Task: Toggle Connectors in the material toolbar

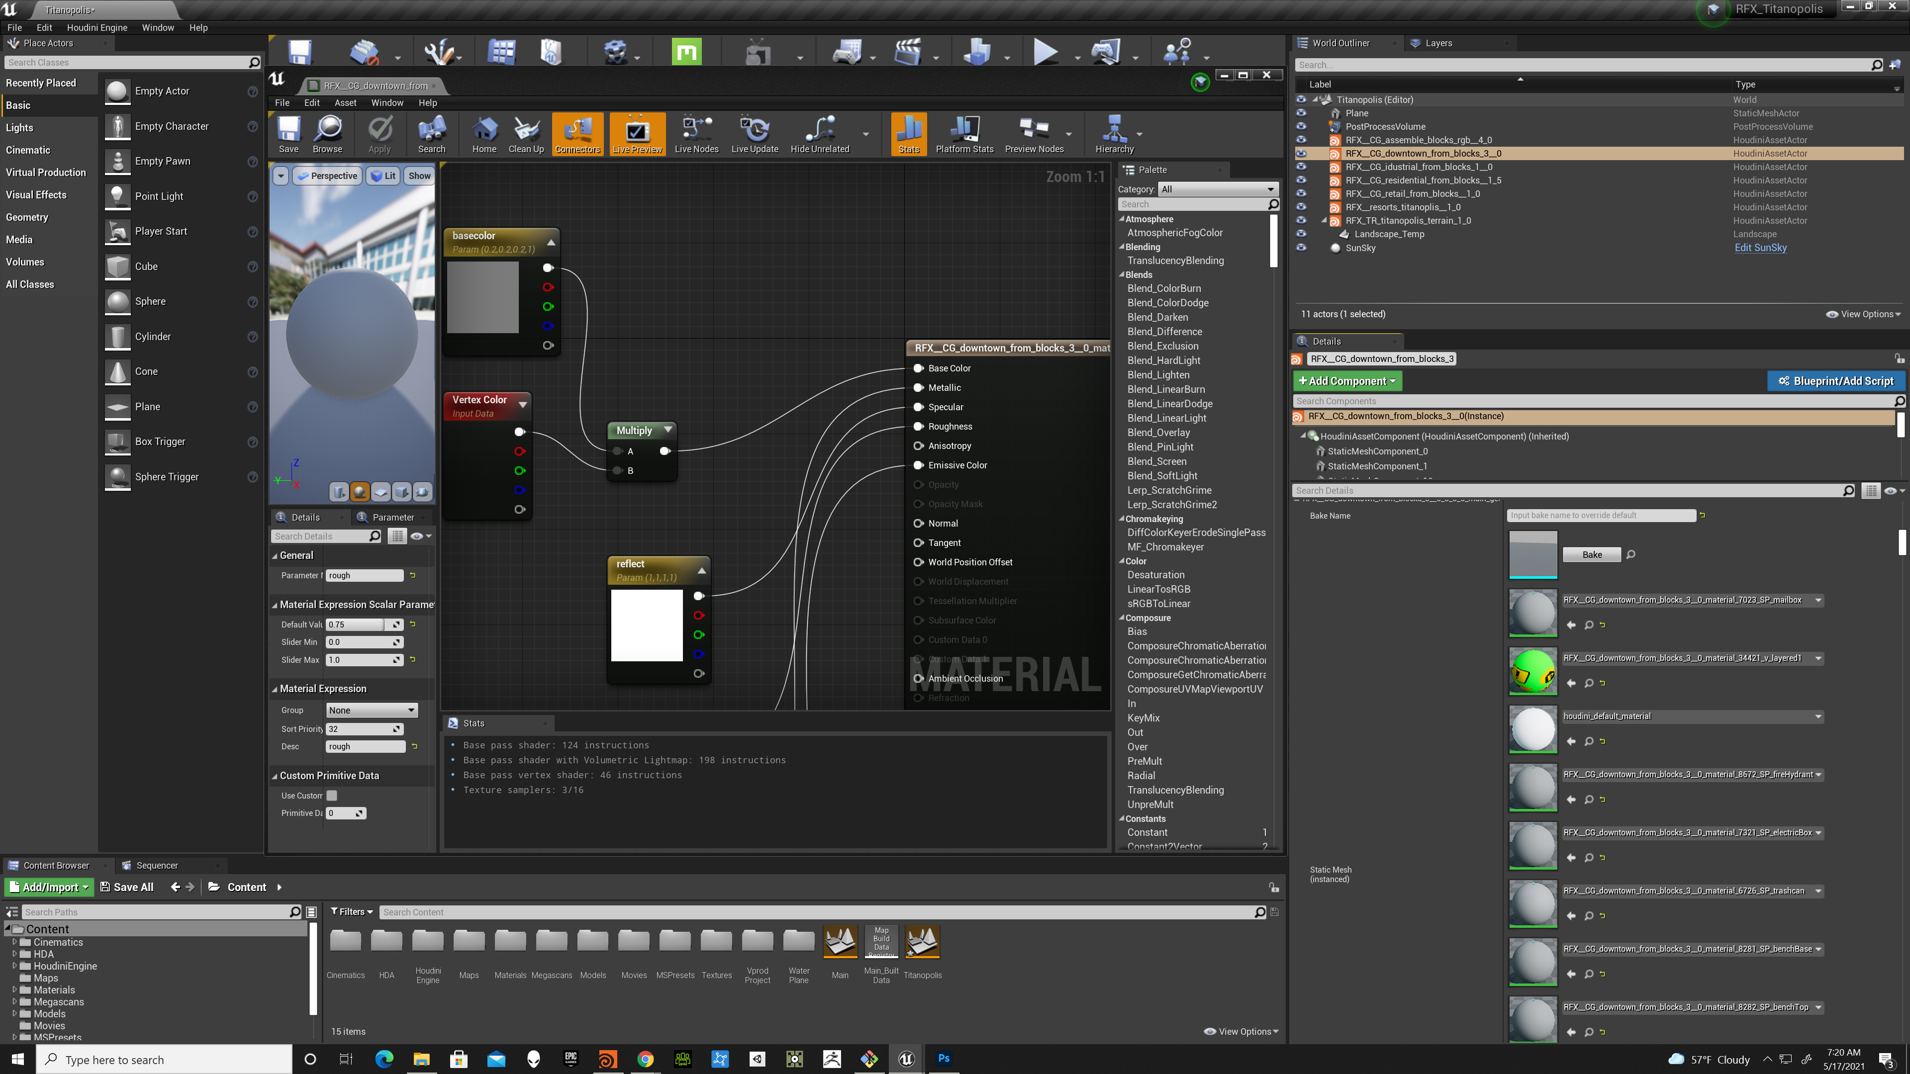Action: [577, 134]
